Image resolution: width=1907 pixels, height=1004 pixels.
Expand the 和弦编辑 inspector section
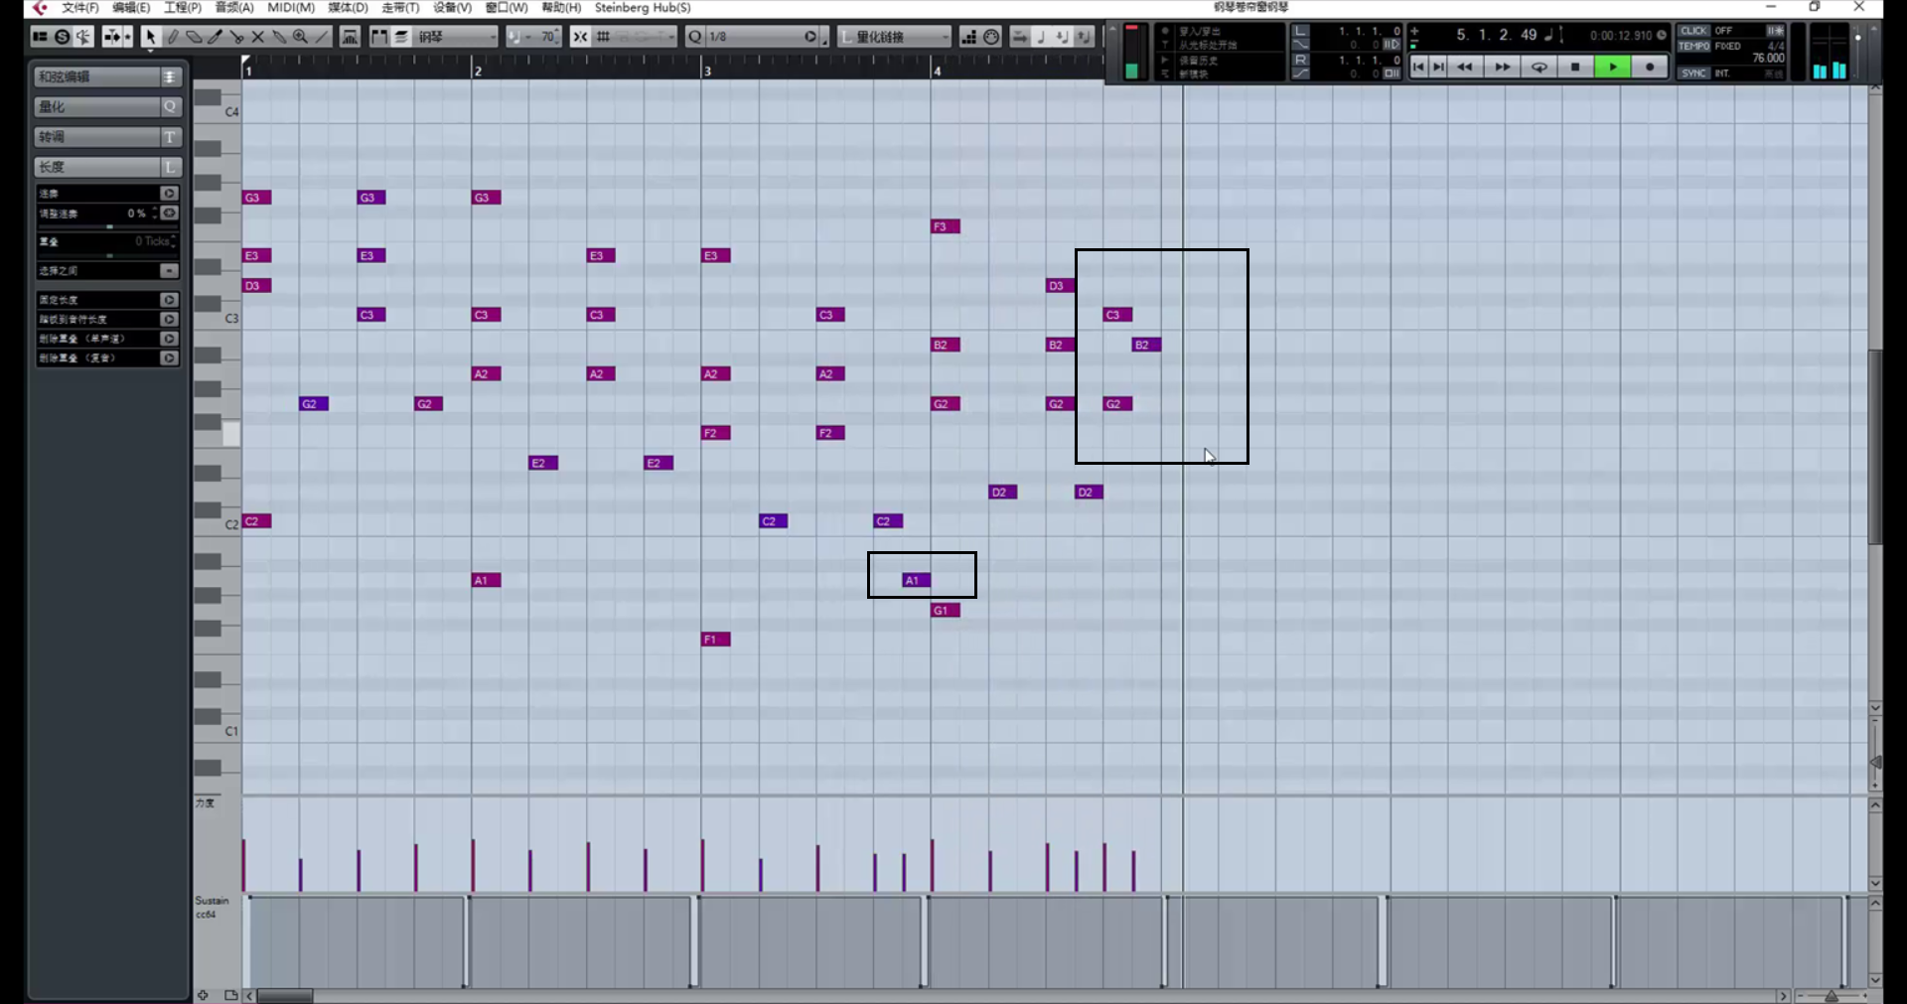pos(107,76)
